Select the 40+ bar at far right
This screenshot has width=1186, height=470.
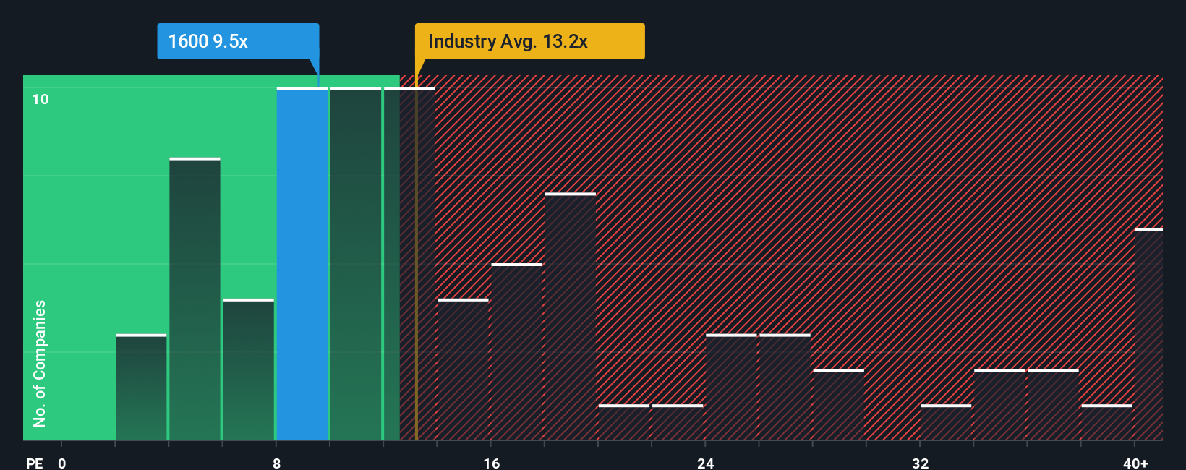coord(1149,334)
